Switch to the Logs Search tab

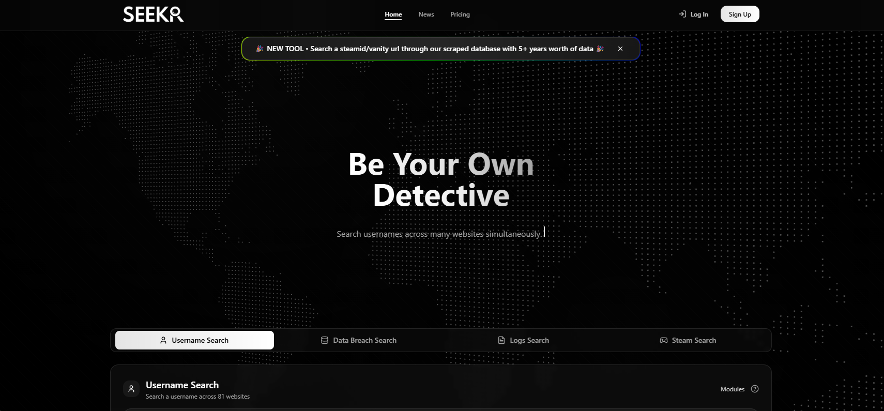pyautogui.click(x=523, y=340)
